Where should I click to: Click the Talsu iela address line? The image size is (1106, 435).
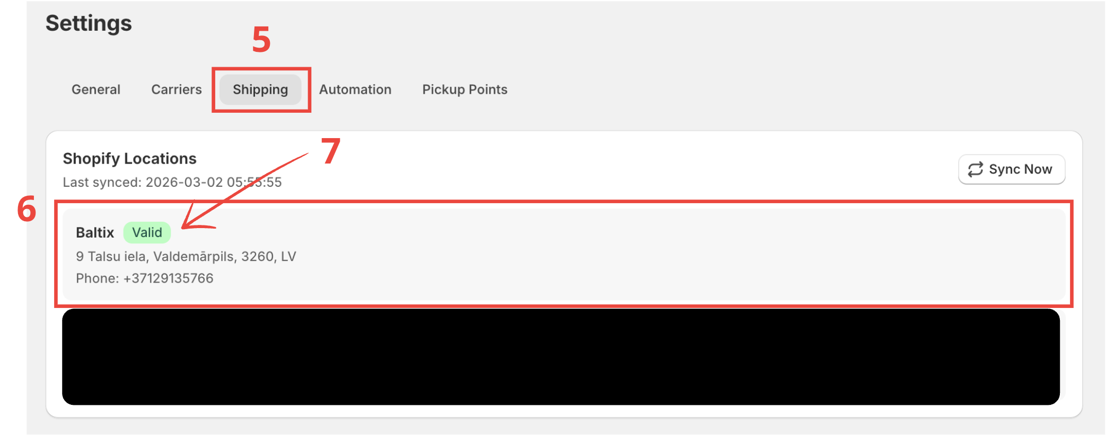[x=186, y=257]
